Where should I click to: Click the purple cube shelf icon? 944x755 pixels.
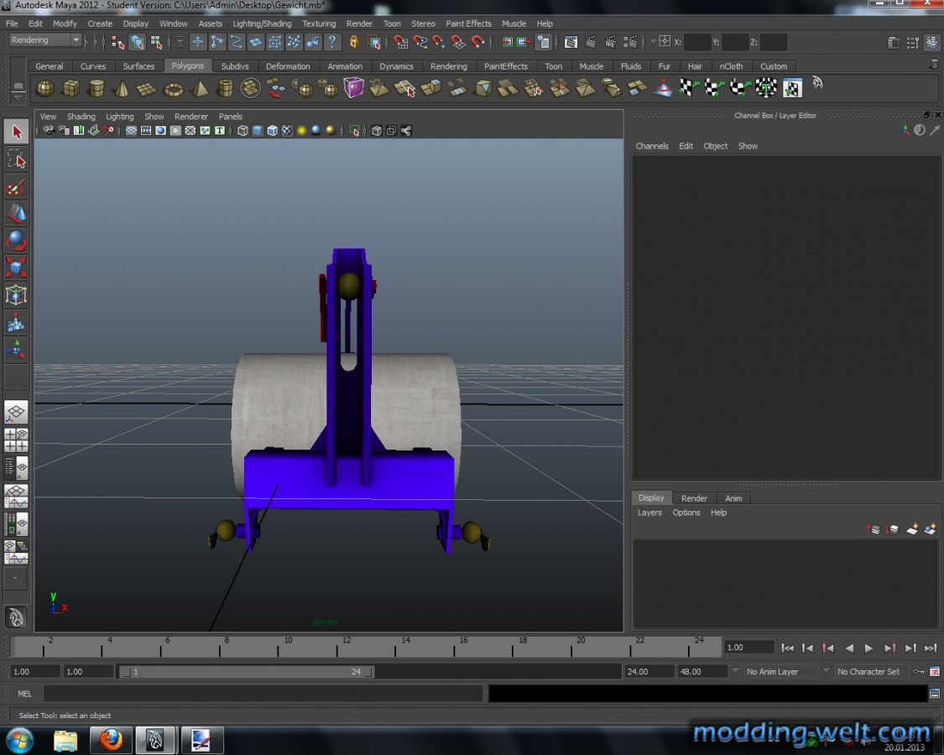(x=353, y=88)
